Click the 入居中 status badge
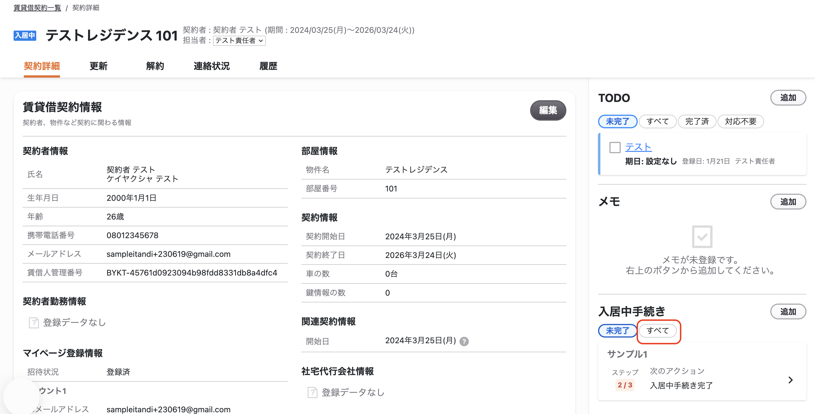Viewport: 815px width, 414px height. pos(25,35)
